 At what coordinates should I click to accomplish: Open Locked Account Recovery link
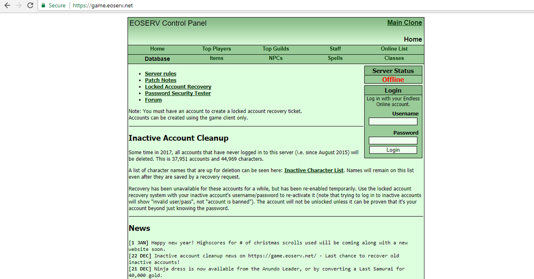pyautogui.click(x=178, y=86)
